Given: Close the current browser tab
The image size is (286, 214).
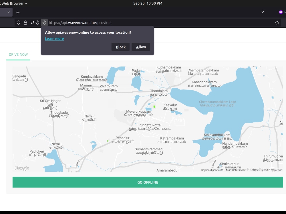Looking at the screenshot, I should pyautogui.click(x=9, y=12).
